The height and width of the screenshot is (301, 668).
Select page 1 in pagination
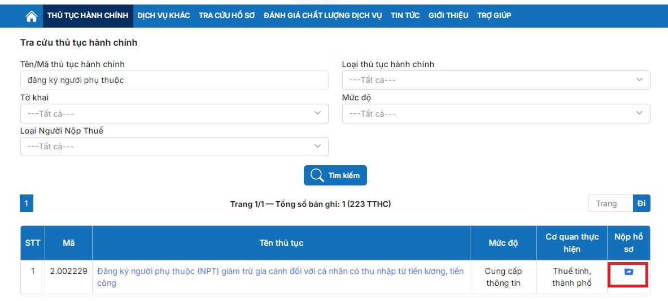(27, 203)
